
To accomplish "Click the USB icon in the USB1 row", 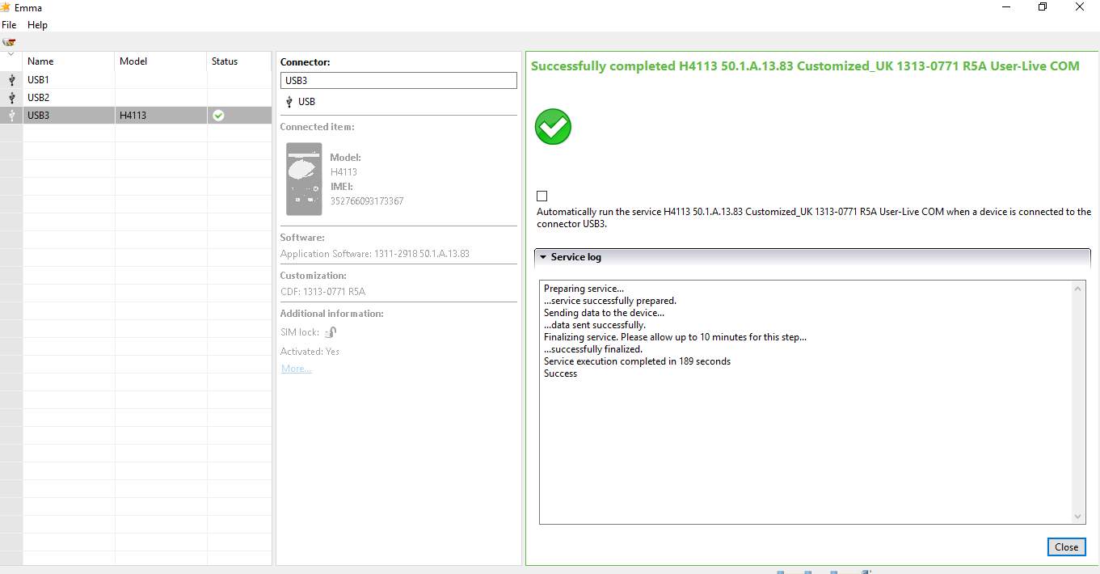I will coord(11,80).
